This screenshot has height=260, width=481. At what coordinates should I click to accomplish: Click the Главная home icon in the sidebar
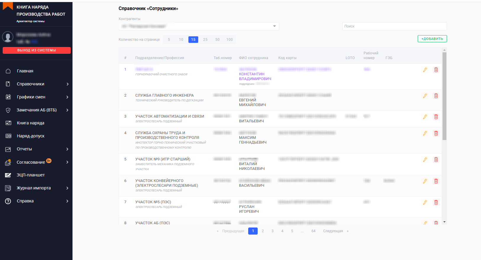8,71
